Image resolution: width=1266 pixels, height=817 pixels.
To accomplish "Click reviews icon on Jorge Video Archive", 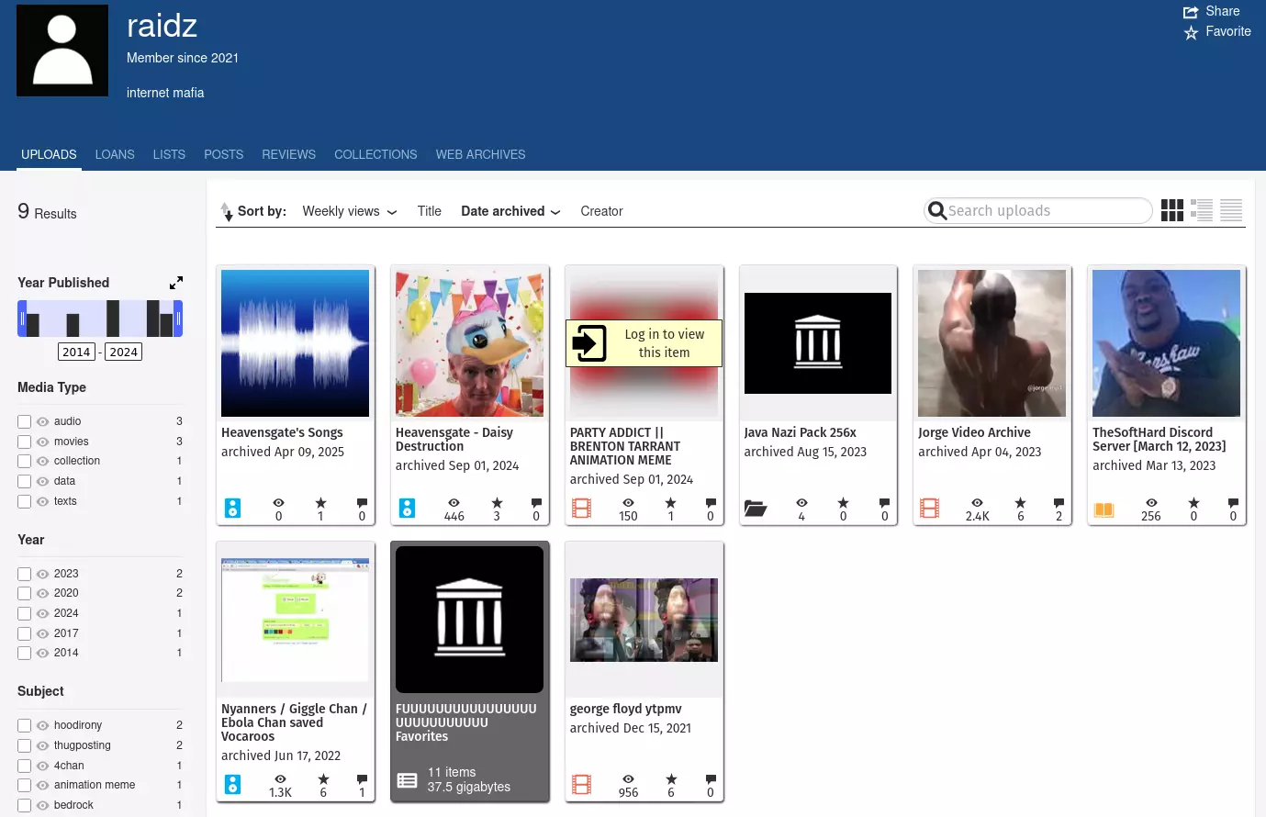I will point(1059,503).
